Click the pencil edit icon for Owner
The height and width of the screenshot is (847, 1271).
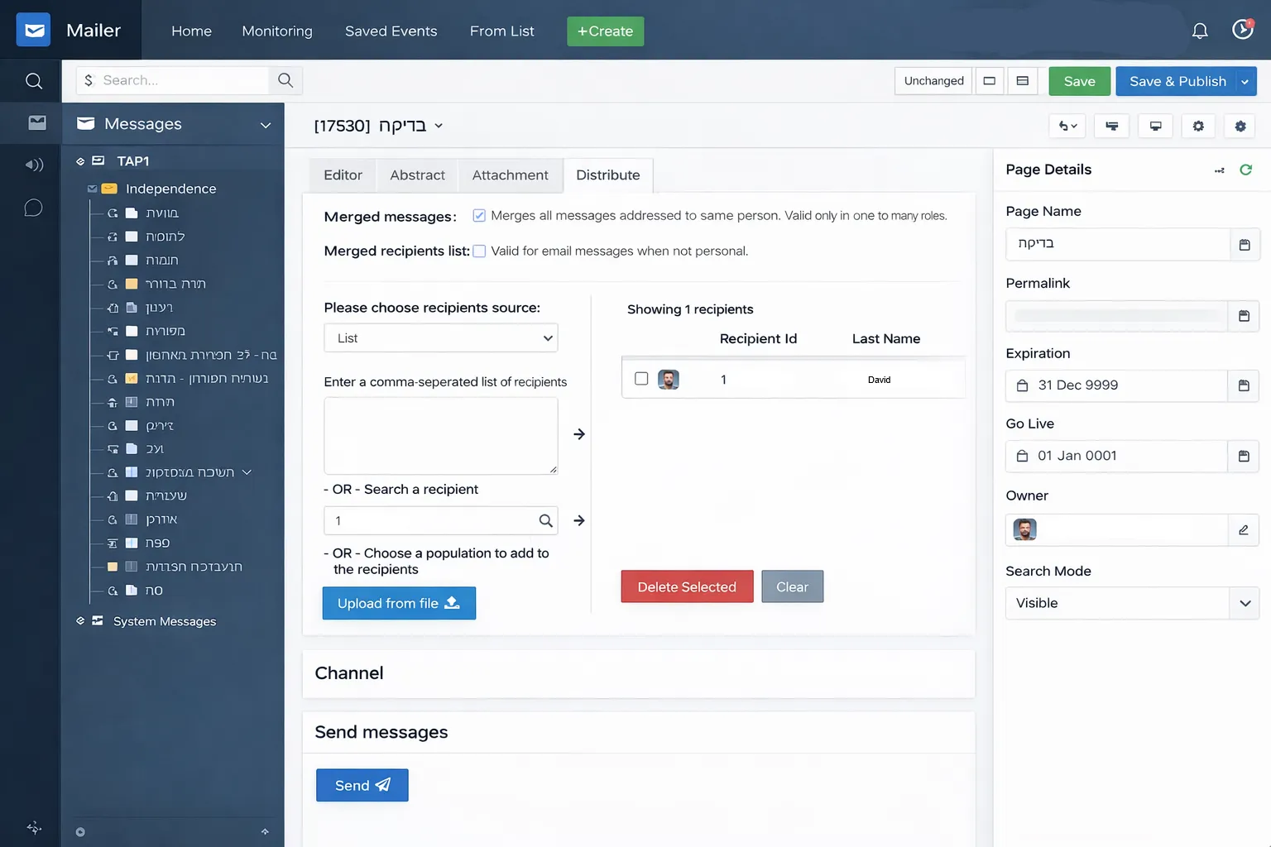coord(1244,530)
